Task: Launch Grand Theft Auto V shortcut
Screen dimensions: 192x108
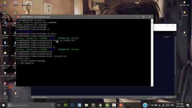Action: pyautogui.click(x=5, y=65)
